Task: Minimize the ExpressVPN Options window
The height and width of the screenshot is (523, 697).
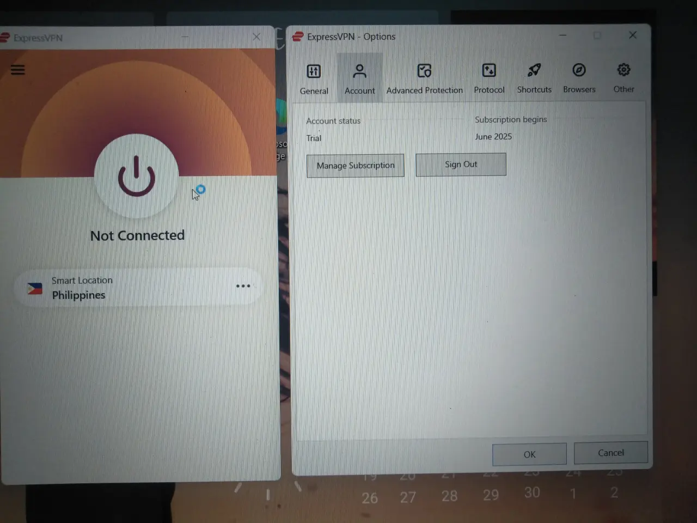Action: 563,35
